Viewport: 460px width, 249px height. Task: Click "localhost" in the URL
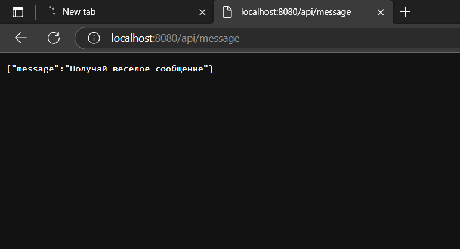tap(132, 38)
